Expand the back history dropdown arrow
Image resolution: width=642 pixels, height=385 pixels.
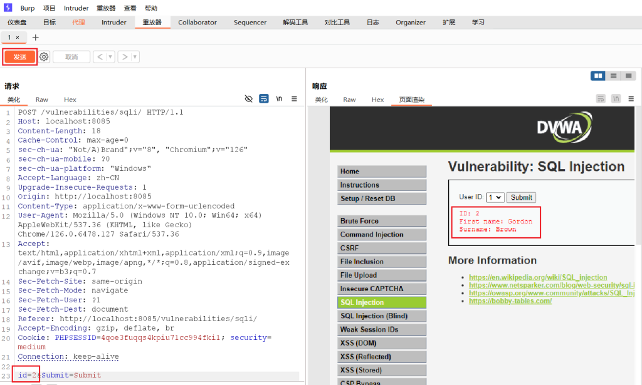111,57
